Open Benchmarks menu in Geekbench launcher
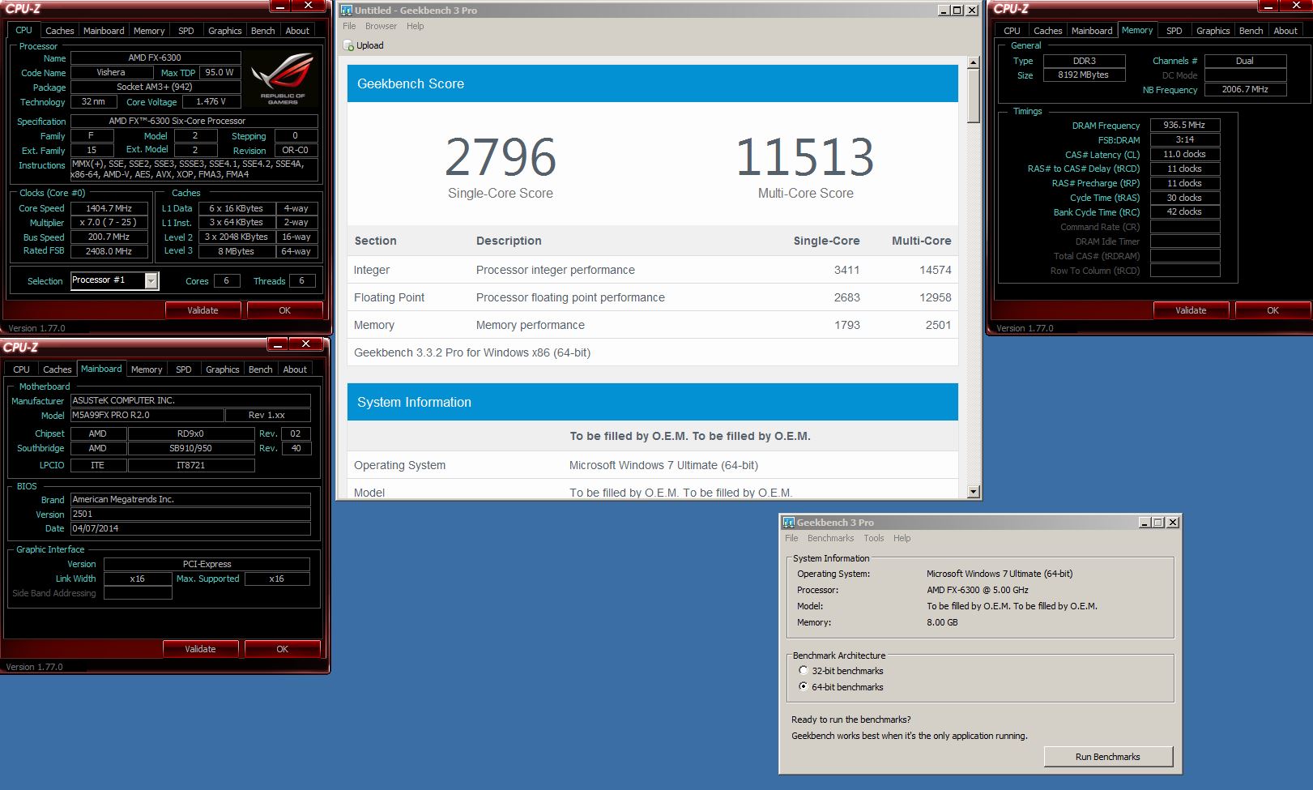The image size is (1313, 790). (830, 538)
